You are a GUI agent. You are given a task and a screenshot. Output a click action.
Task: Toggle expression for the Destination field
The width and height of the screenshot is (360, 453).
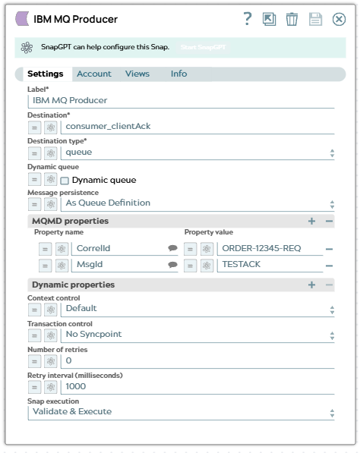coord(34,127)
